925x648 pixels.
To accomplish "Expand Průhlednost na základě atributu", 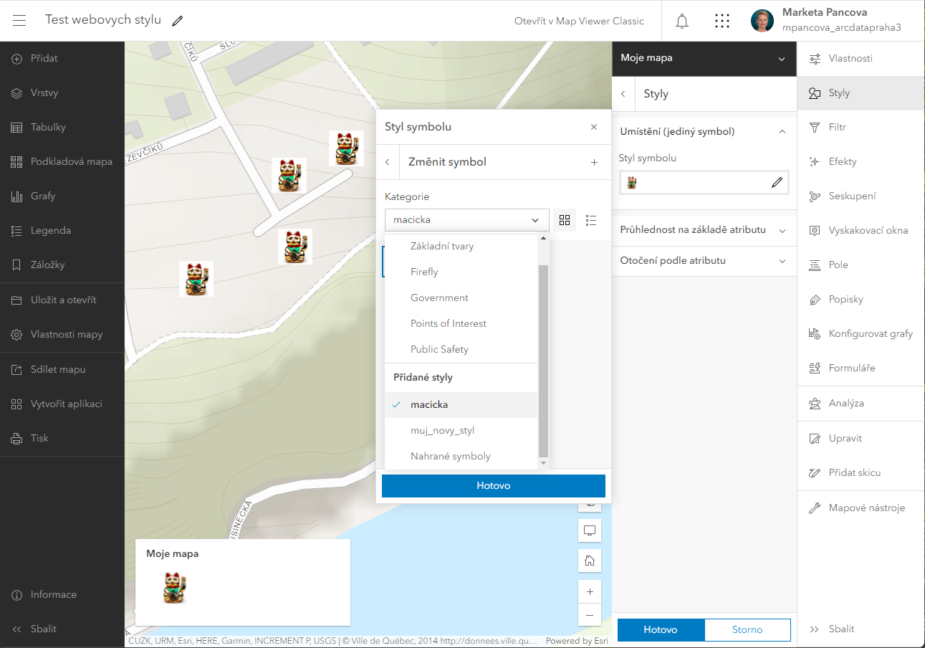I will point(704,230).
